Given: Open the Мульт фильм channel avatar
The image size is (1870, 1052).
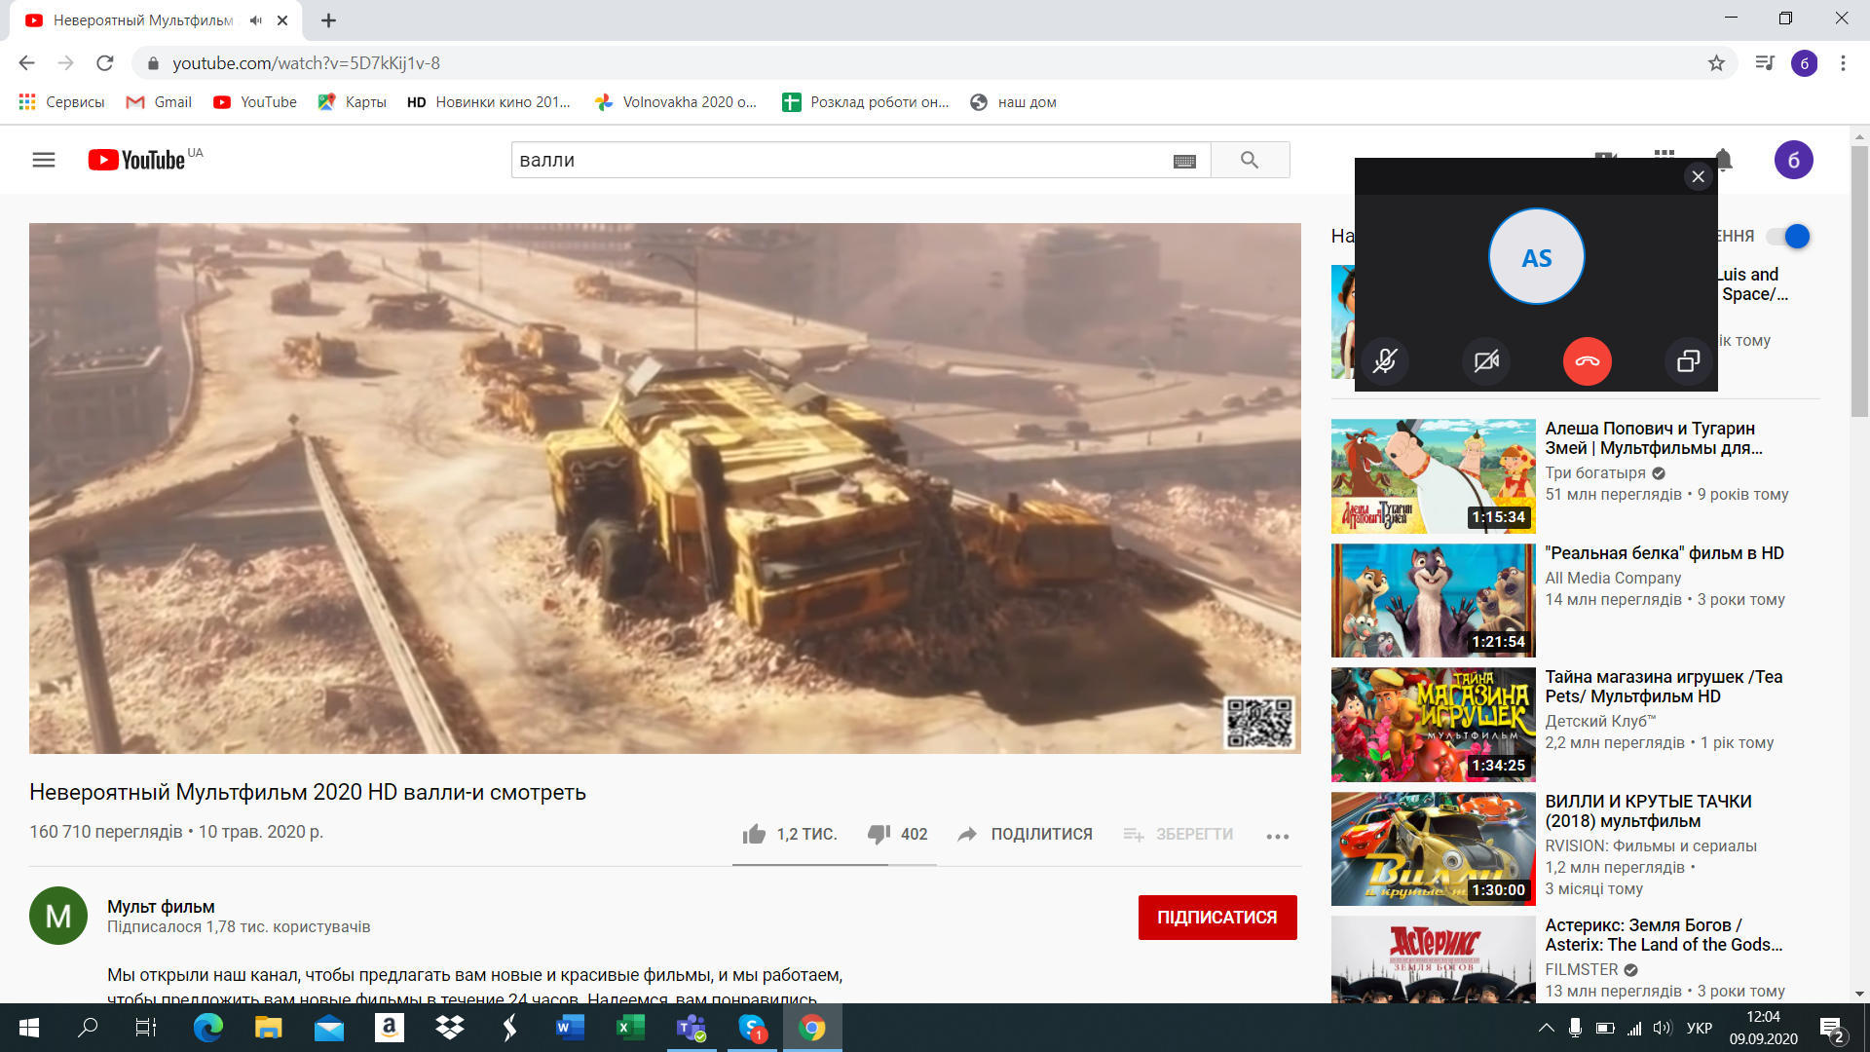Looking at the screenshot, I should pos(58,916).
